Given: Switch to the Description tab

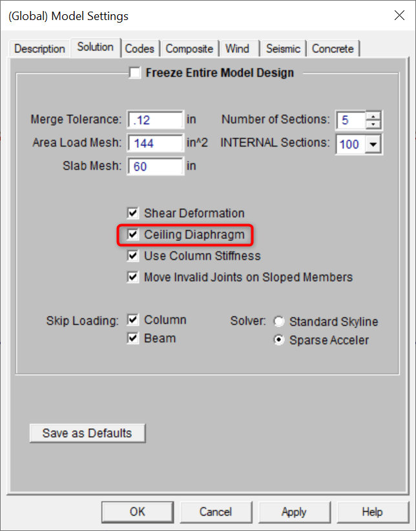Looking at the screenshot, I should [x=39, y=48].
